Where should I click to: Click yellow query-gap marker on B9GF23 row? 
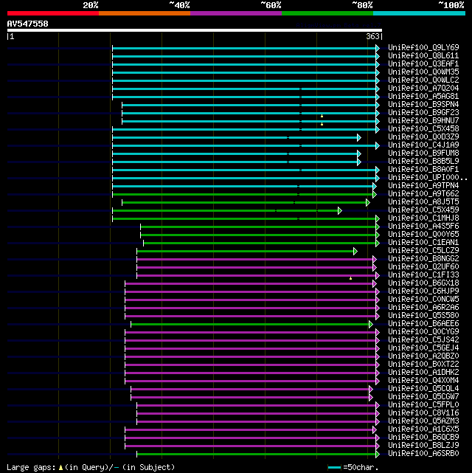point(322,116)
